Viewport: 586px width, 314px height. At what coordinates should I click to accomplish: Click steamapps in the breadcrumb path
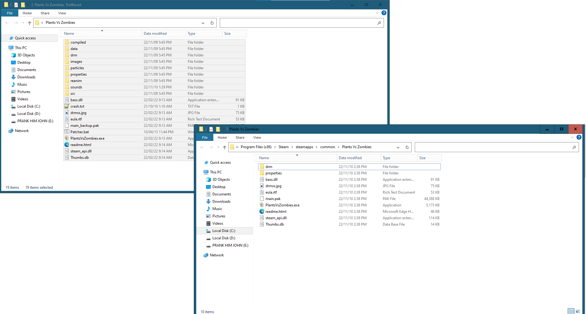click(x=304, y=147)
